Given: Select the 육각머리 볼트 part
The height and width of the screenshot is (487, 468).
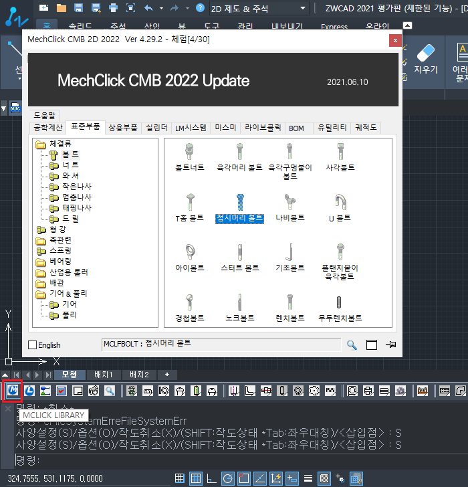Looking at the screenshot, I should (239, 157).
